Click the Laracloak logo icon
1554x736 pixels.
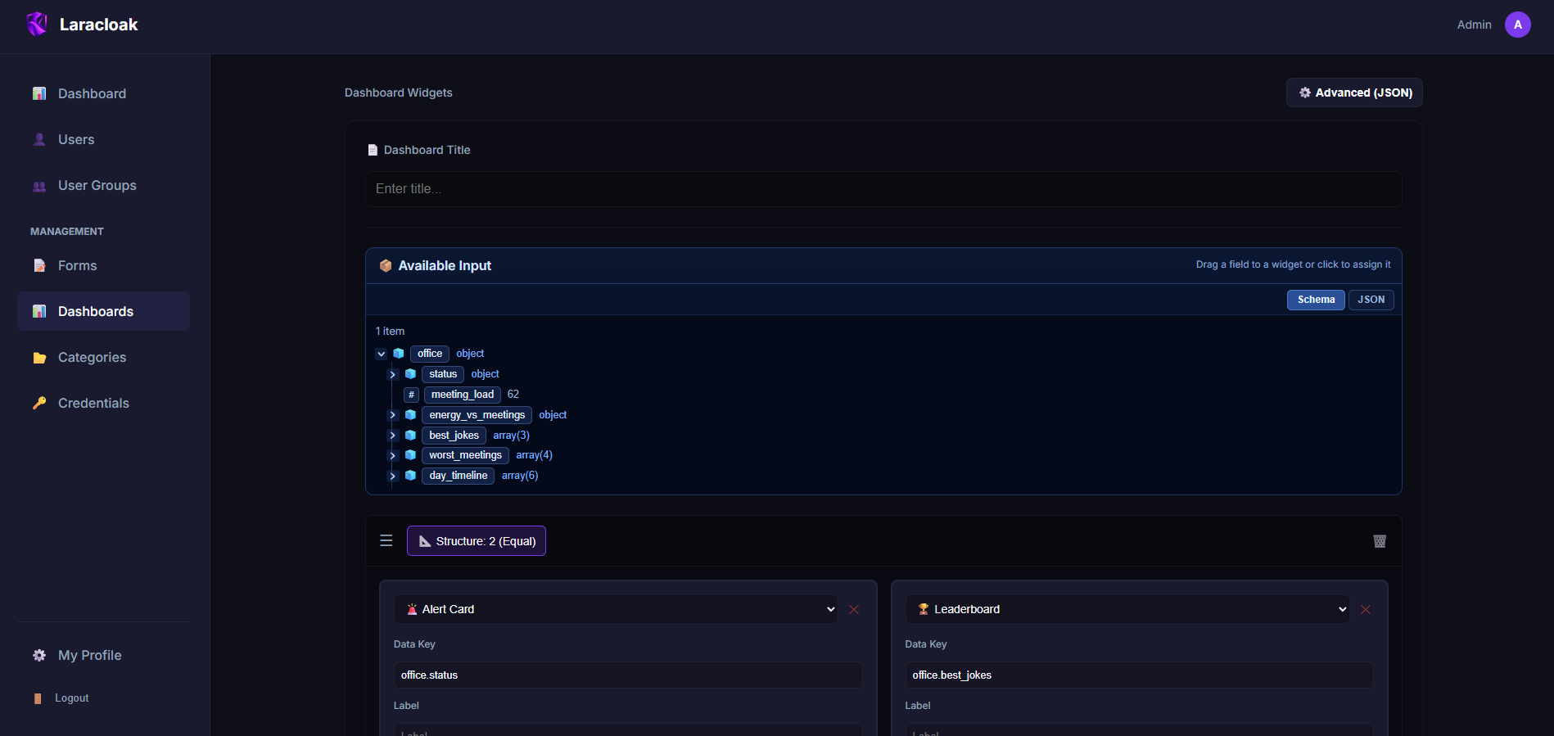(x=37, y=25)
